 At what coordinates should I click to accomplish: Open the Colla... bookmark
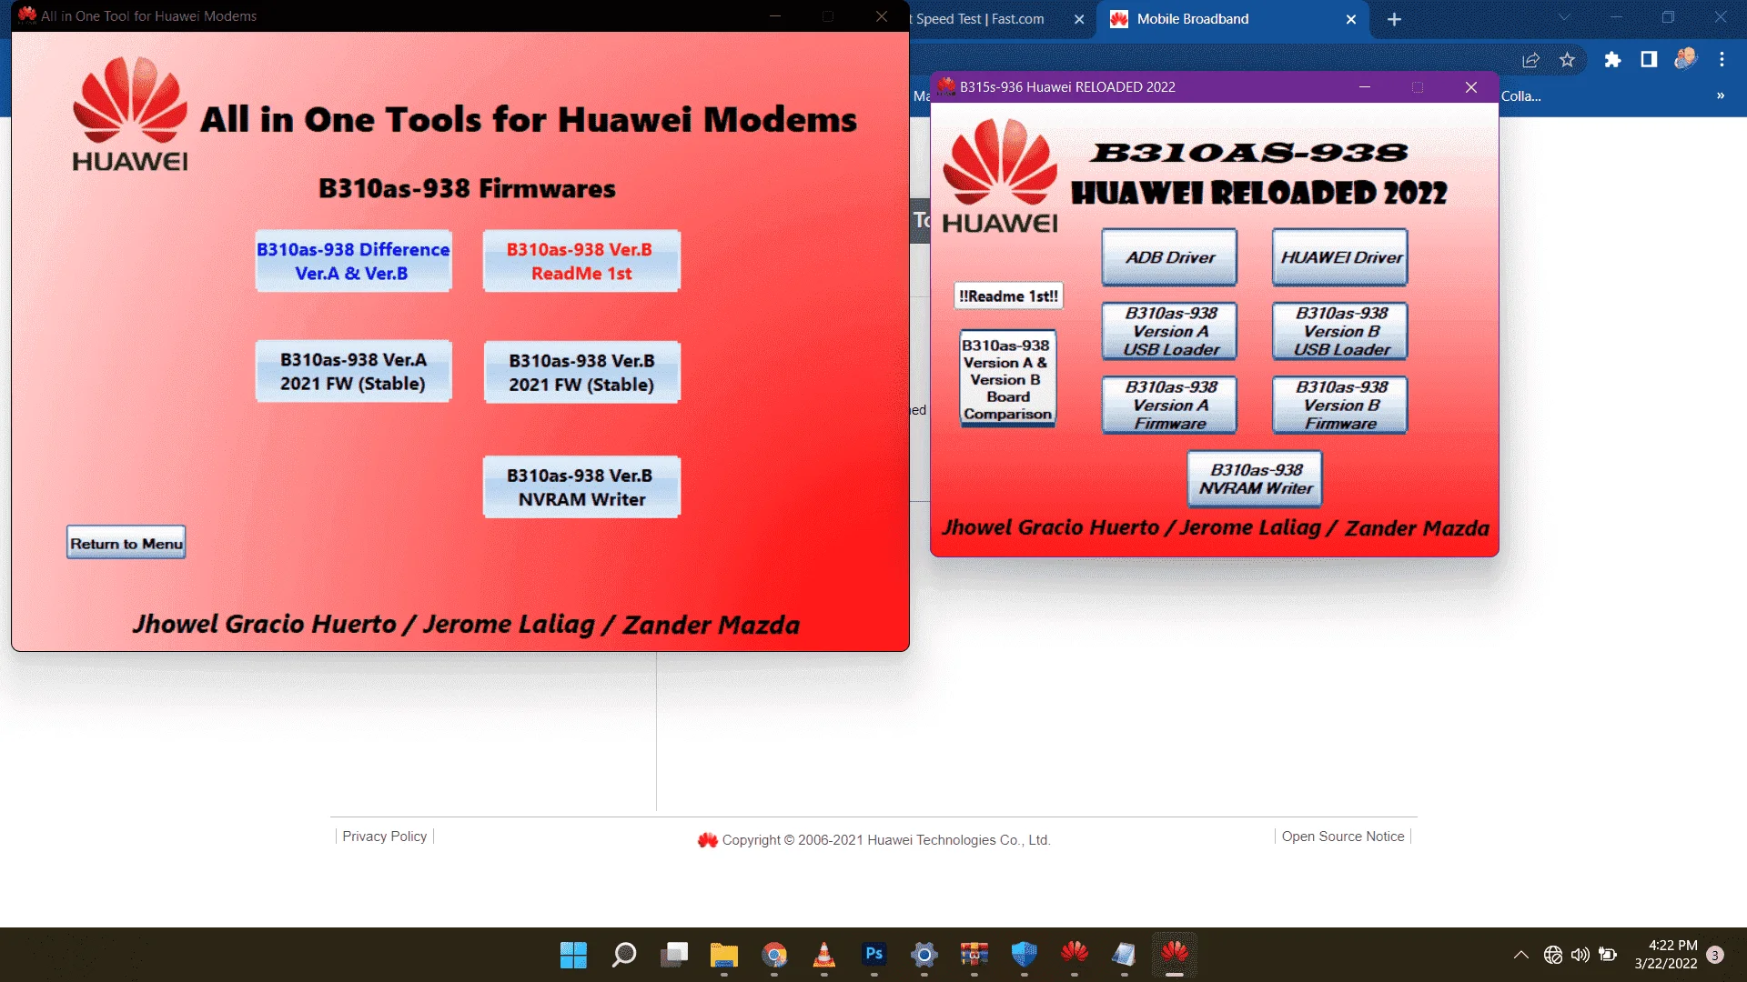coord(1521,95)
